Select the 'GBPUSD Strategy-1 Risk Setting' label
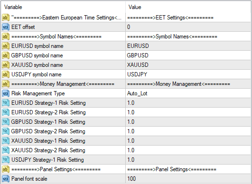252x184 pixels. [x=48, y=122]
